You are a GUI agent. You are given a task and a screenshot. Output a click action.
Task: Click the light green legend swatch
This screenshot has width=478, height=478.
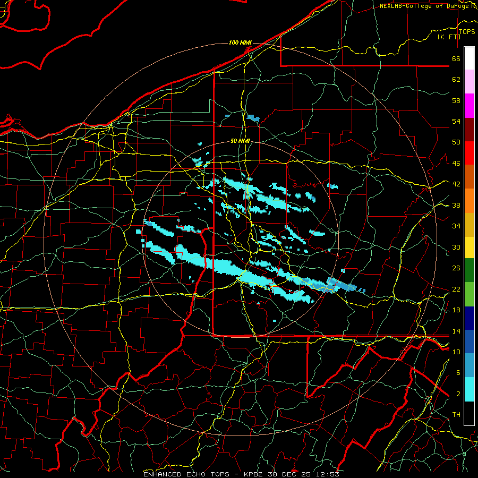(469, 294)
